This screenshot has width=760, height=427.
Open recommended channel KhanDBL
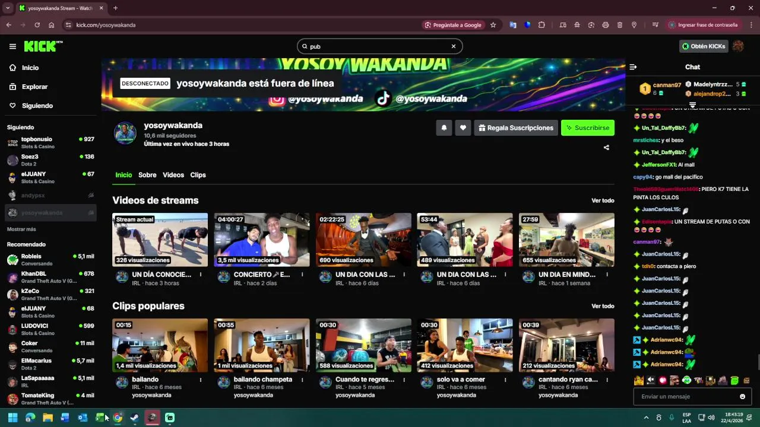click(50, 277)
